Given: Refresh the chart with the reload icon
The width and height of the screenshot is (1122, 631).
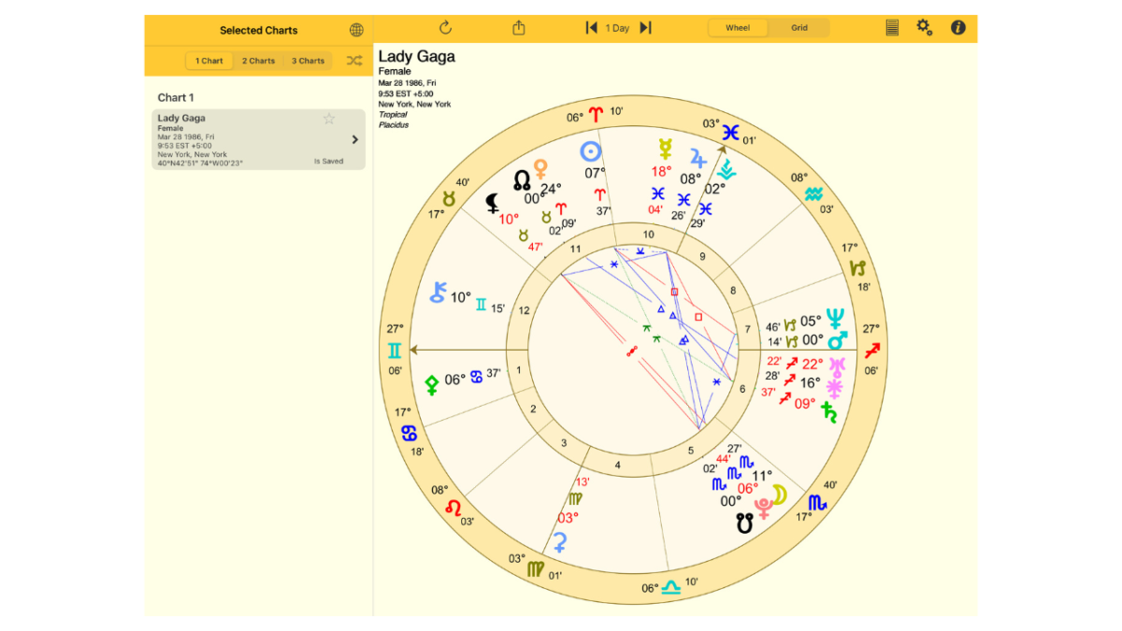Looking at the screenshot, I should click(x=445, y=28).
